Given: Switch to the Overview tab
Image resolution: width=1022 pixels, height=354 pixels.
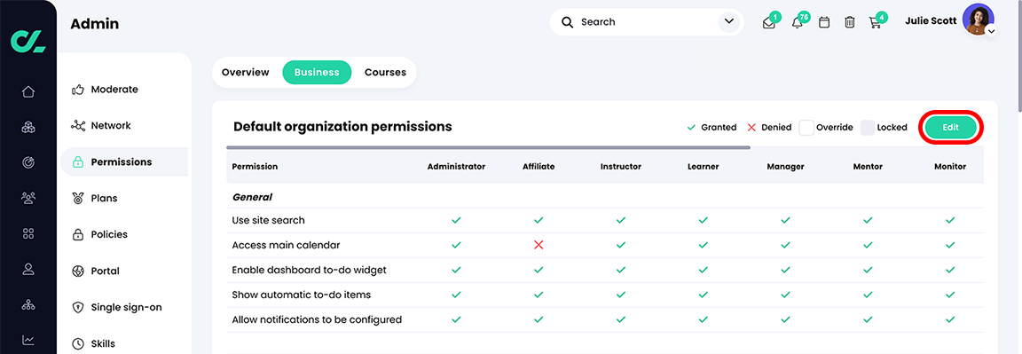Looking at the screenshot, I should [x=246, y=73].
